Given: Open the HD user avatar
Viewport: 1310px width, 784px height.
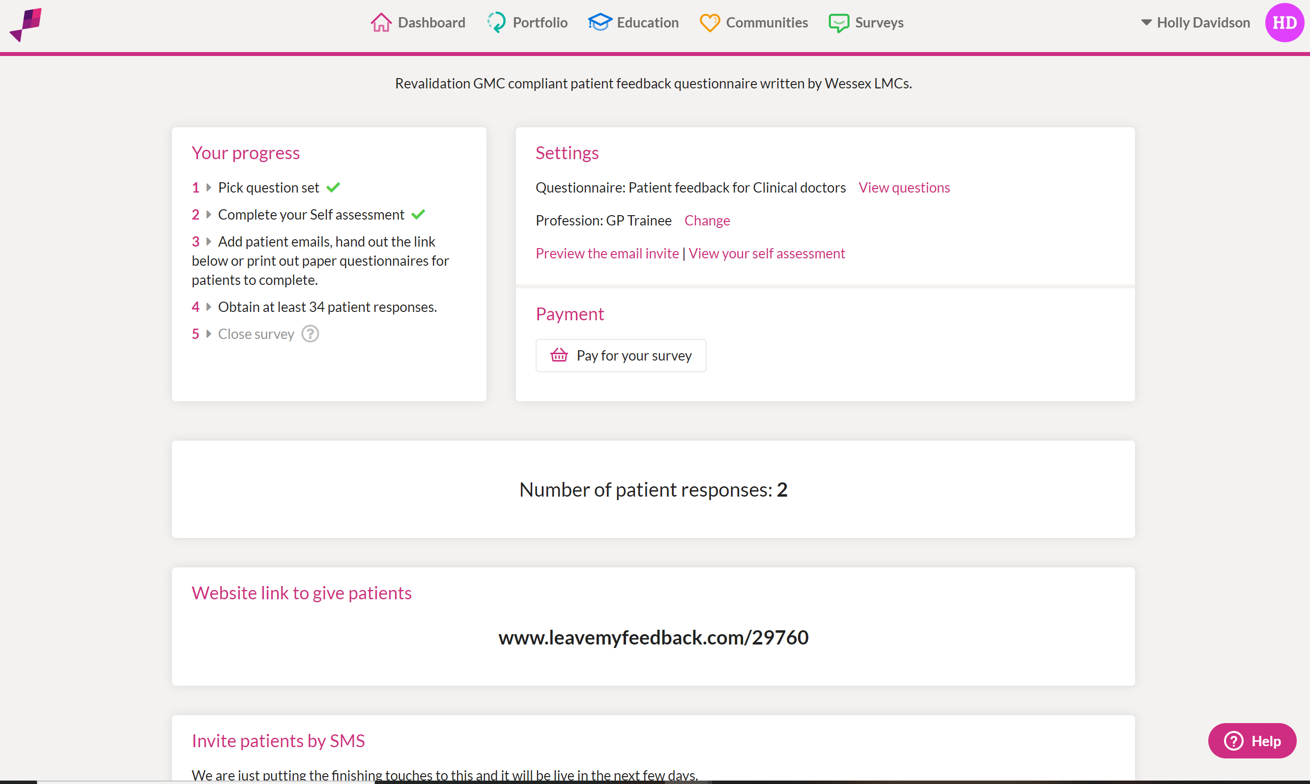Looking at the screenshot, I should (1284, 23).
